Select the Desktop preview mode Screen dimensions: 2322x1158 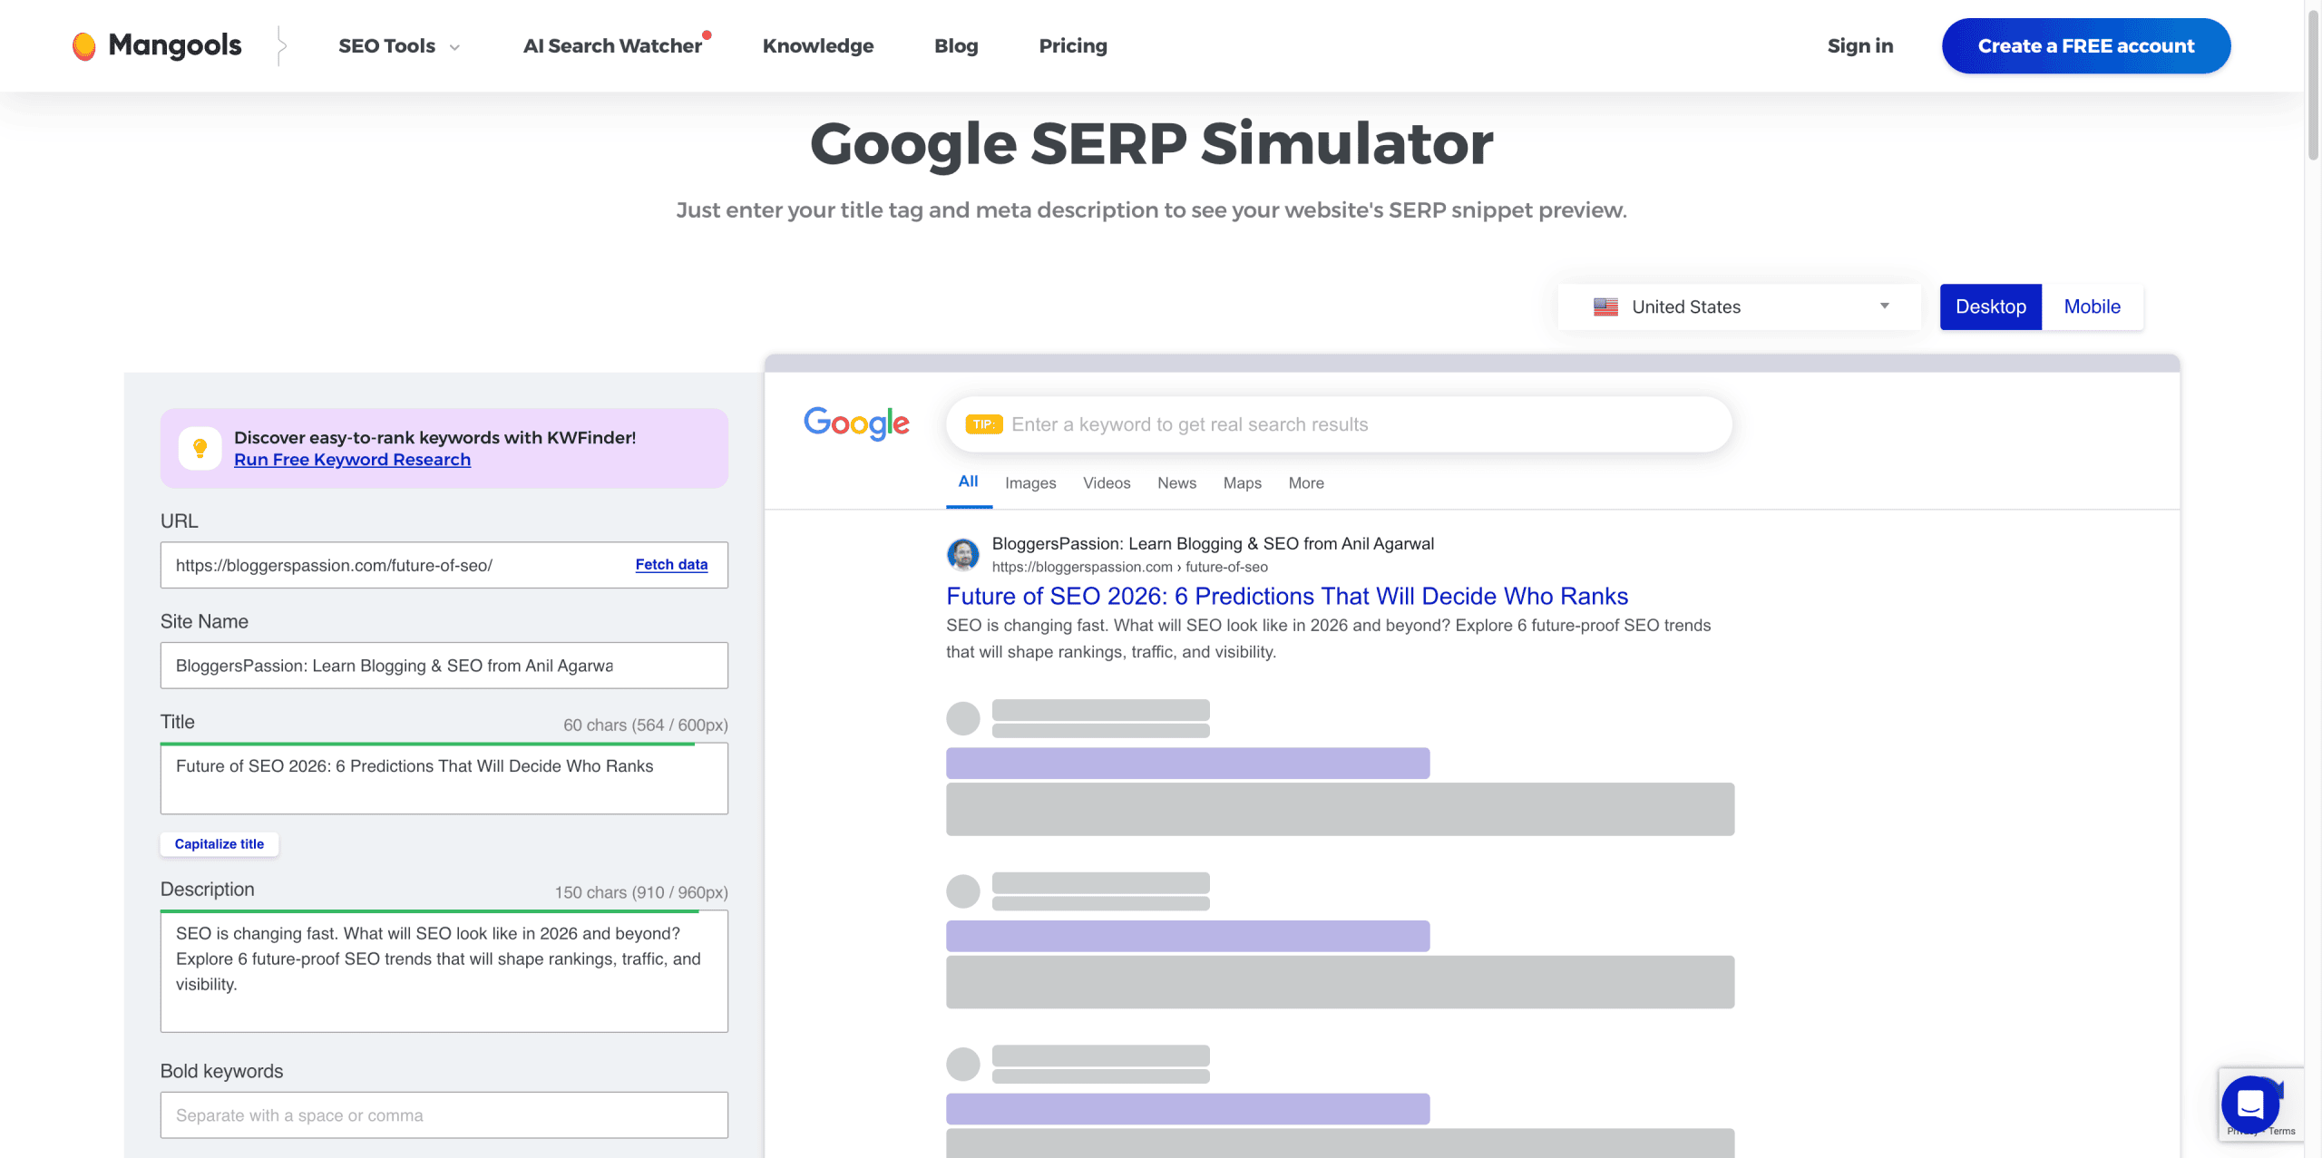coord(1990,307)
